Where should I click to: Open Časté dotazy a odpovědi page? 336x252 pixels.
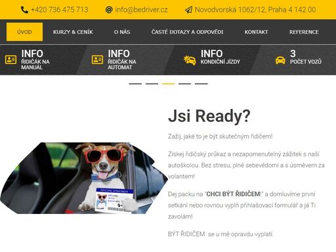(x=187, y=32)
